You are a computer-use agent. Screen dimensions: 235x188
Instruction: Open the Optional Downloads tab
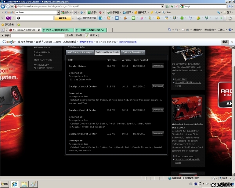point(133,52)
